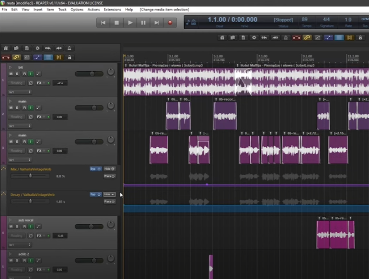Go to project start in transport
Screen dimensions: 369x279
[103, 23]
